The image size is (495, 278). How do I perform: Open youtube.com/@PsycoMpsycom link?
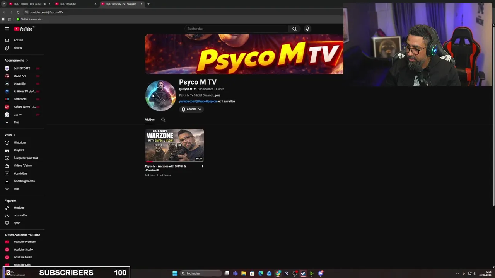point(198,102)
